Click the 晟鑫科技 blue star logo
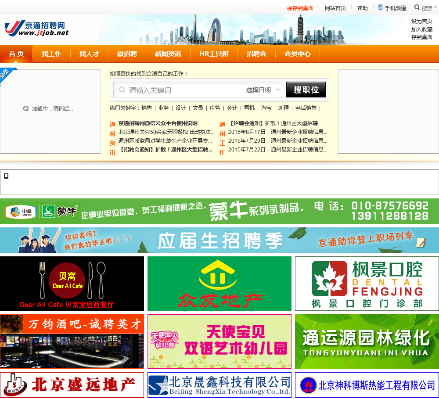439x399 pixels. [158, 385]
